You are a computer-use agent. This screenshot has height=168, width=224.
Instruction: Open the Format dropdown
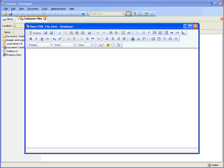pos(52,45)
